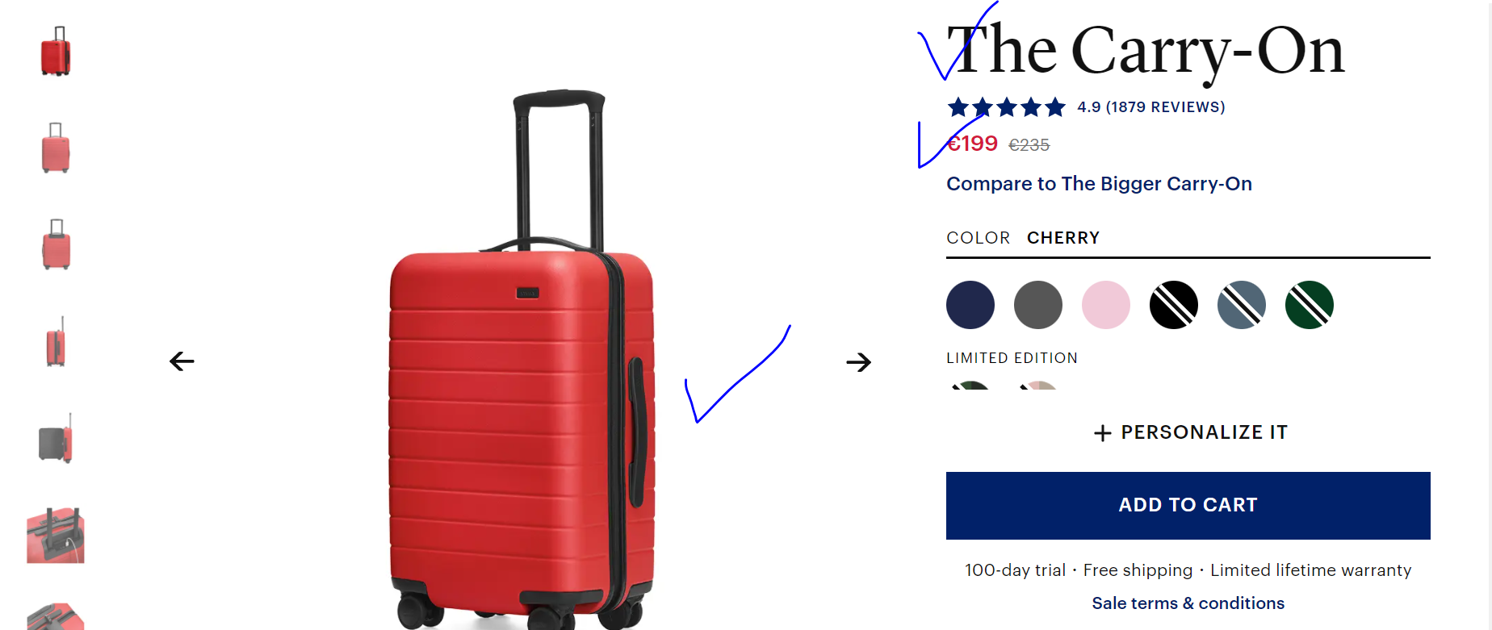Screen dimensions: 1492x630
Task: View the third suitcase thumbnail
Action: tap(56, 244)
